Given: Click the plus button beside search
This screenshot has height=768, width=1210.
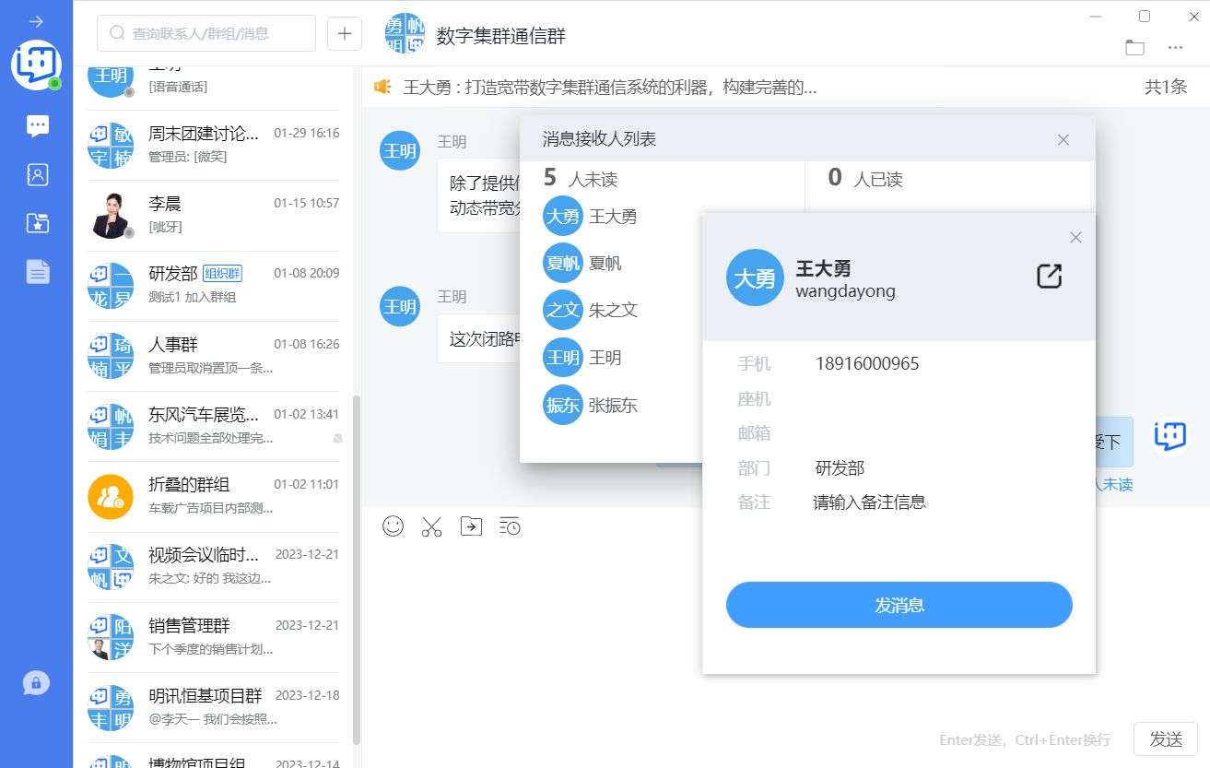Looking at the screenshot, I should tap(345, 34).
